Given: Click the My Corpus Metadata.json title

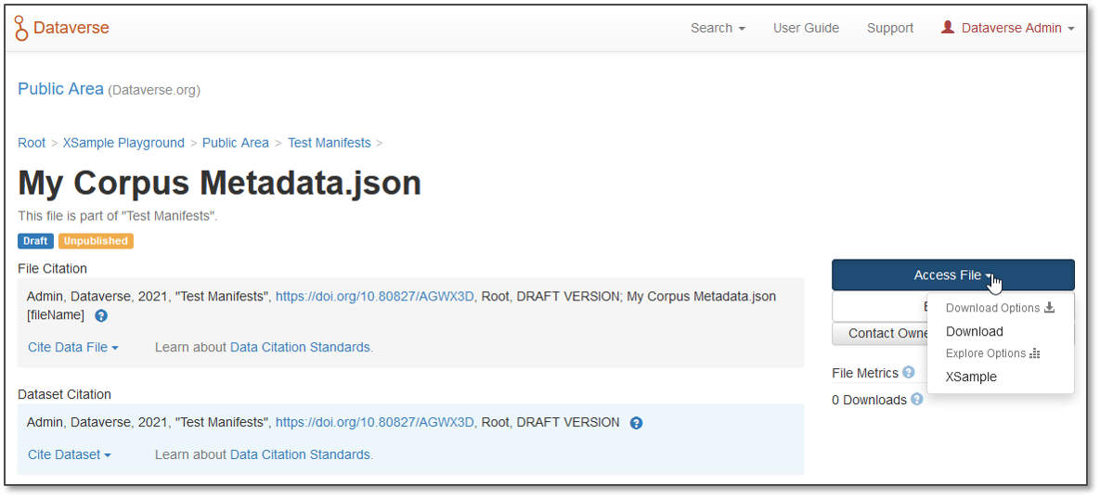Looking at the screenshot, I should click(x=220, y=183).
